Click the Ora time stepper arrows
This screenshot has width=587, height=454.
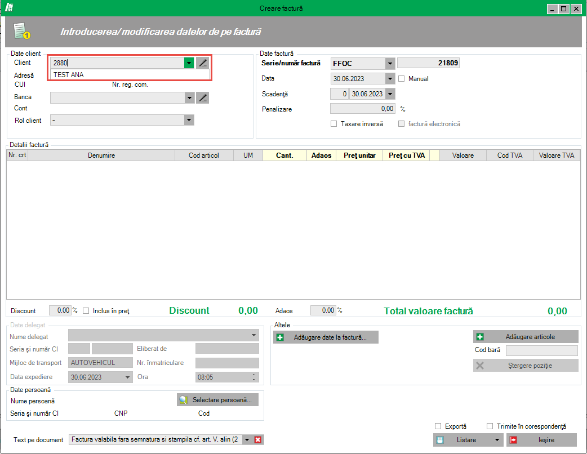[254, 377]
